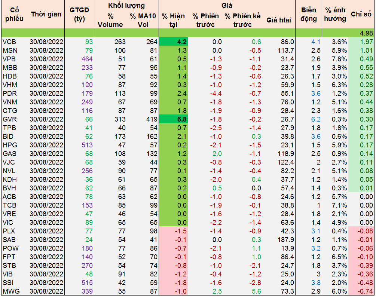Click the MSN stock ticker cell
The image size is (376, 297).
click(10, 50)
